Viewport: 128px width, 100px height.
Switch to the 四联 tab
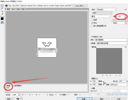click(23, 9)
